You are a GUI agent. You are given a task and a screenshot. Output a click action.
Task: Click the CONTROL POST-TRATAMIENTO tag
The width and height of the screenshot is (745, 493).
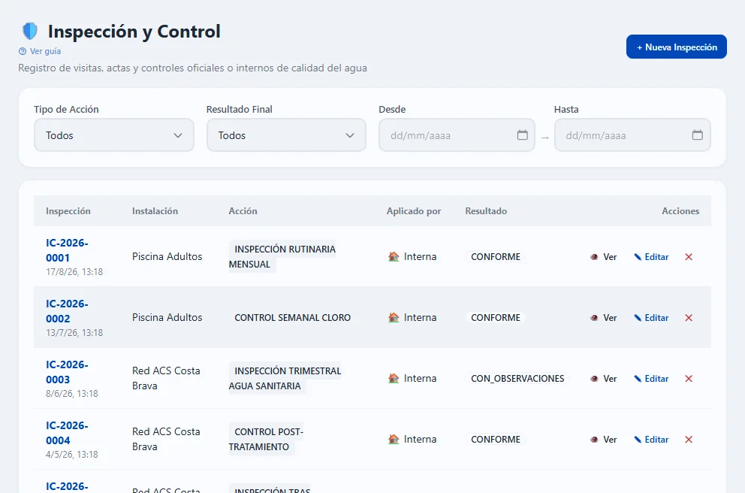266,440
